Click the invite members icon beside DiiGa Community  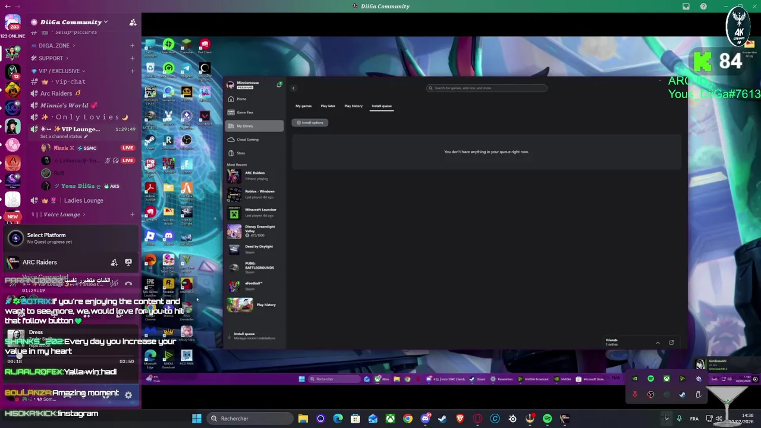coord(133,22)
